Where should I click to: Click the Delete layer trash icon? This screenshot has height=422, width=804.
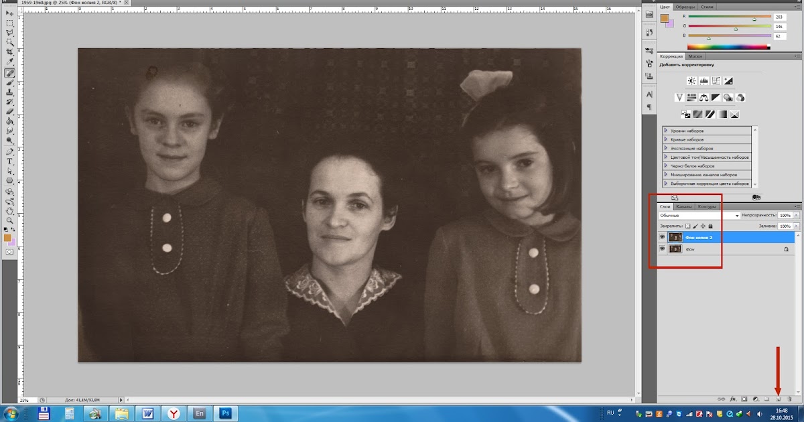[790, 399]
